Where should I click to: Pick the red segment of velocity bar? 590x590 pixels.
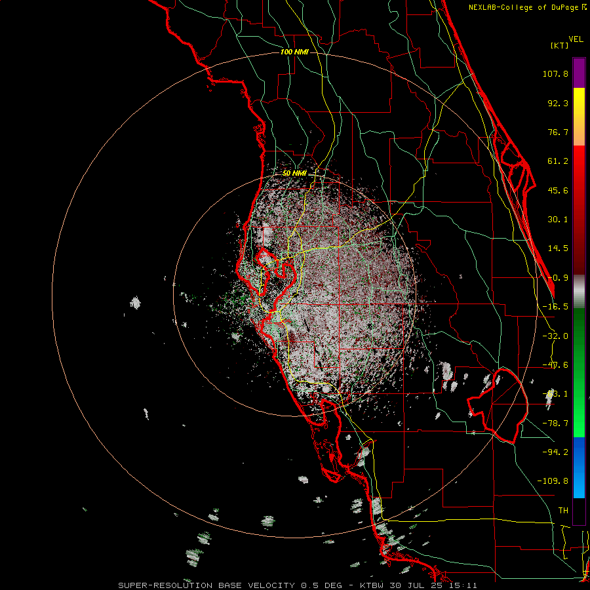point(579,210)
